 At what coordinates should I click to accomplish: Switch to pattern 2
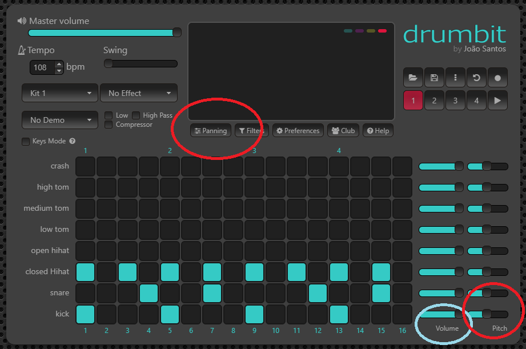click(x=434, y=101)
